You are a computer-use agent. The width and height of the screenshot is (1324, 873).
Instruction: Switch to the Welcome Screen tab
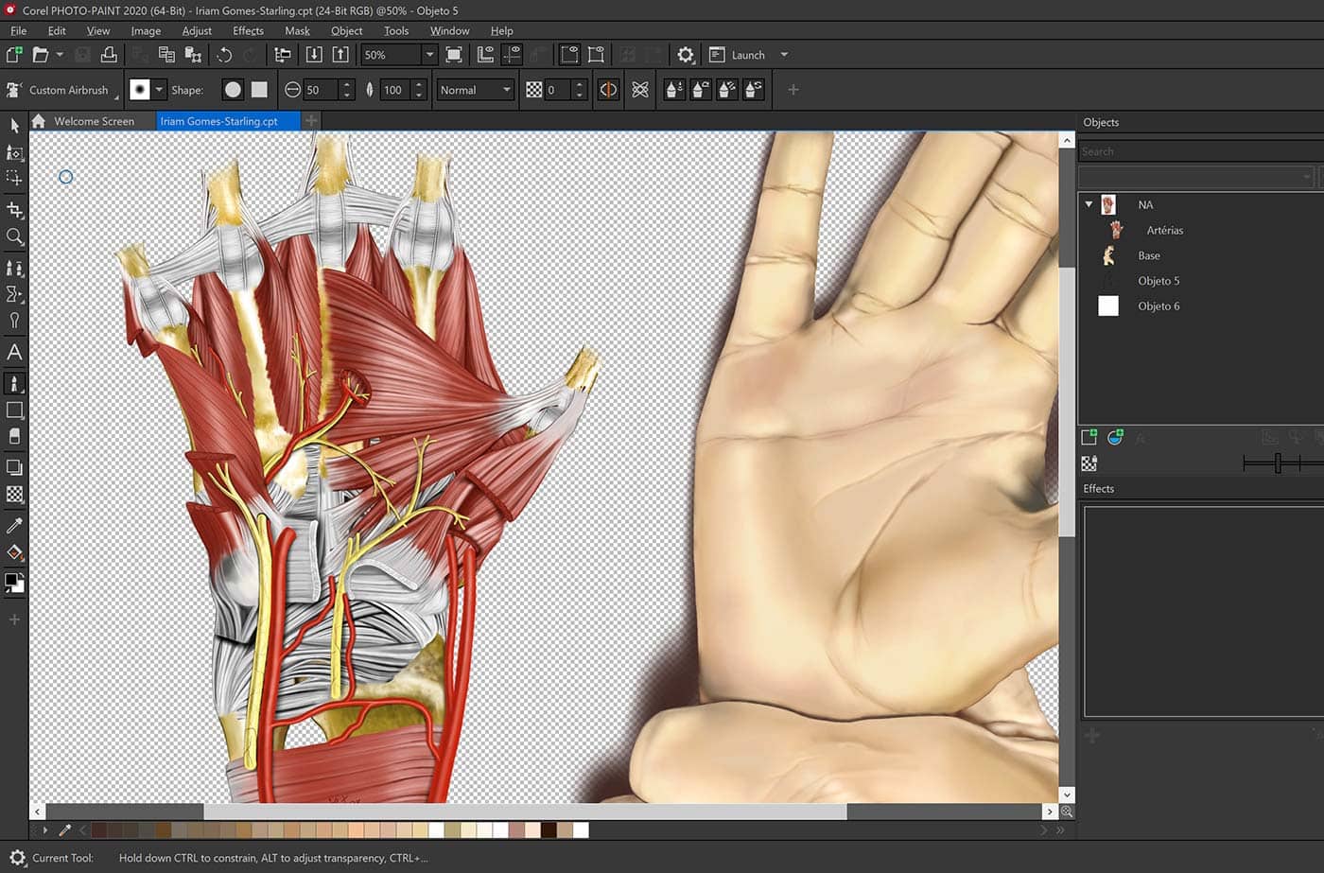click(x=93, y=121)
